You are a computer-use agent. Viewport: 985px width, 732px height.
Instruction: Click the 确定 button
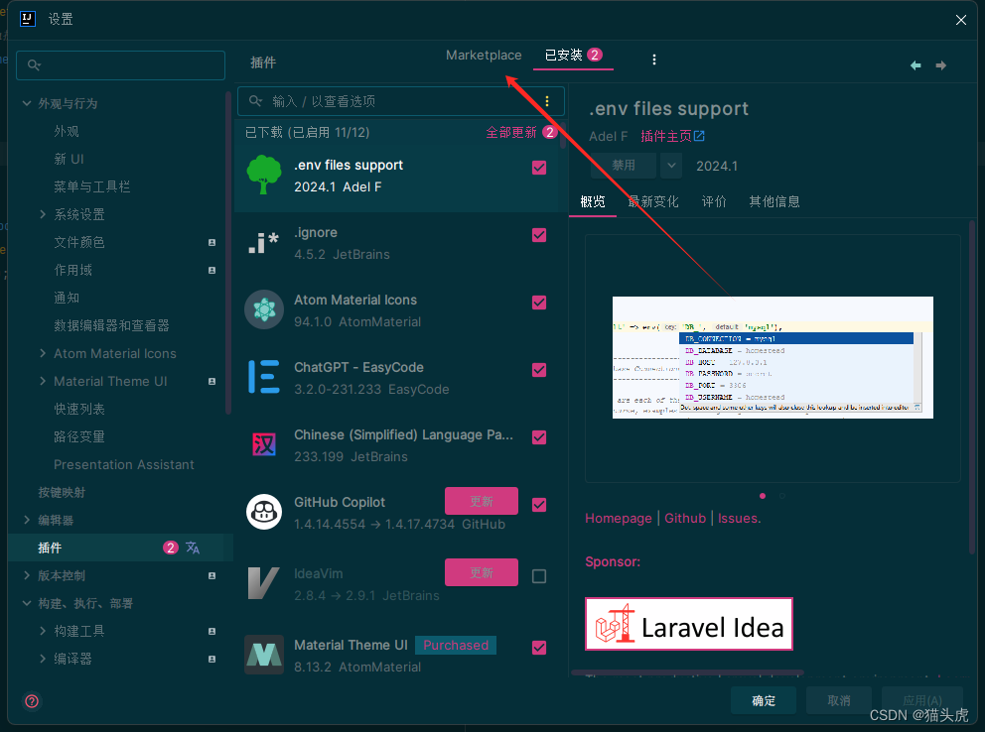(764, 700)
